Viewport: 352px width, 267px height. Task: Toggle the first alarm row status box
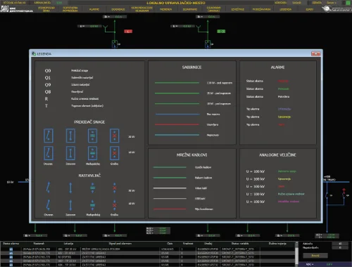(11, 249)
